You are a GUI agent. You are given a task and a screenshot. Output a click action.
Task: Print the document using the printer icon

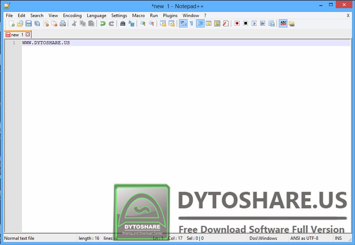[63, 23]
